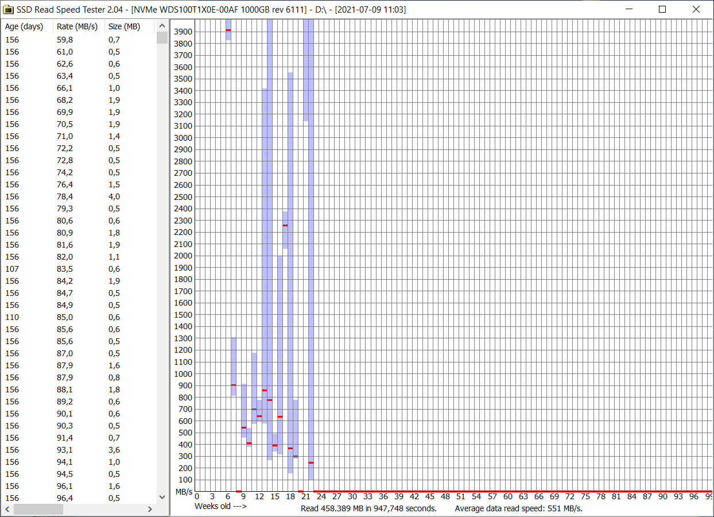714x517 pixels.
Task: Select the row with rate 88,1
Action: coord(79,389)
